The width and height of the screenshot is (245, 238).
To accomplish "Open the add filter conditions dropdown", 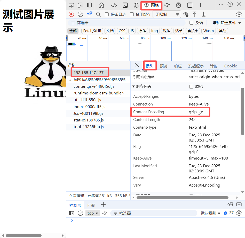I will coord(226,23).
